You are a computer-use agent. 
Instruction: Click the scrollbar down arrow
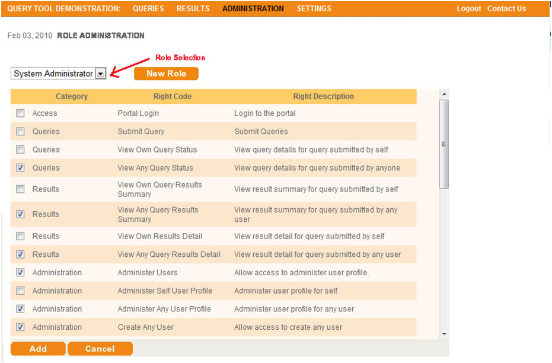[445, 335]
